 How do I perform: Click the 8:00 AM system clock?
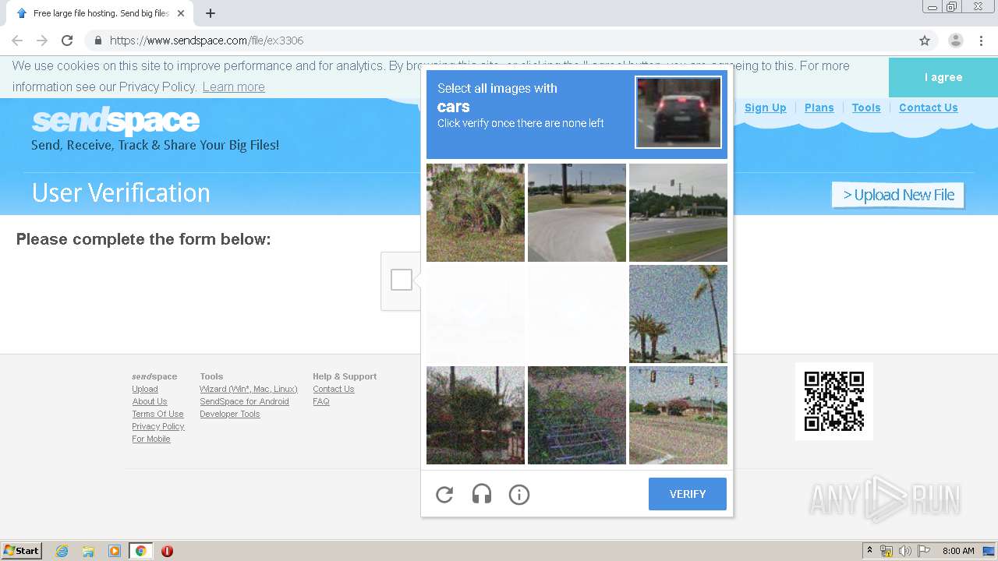pos(958,551)
